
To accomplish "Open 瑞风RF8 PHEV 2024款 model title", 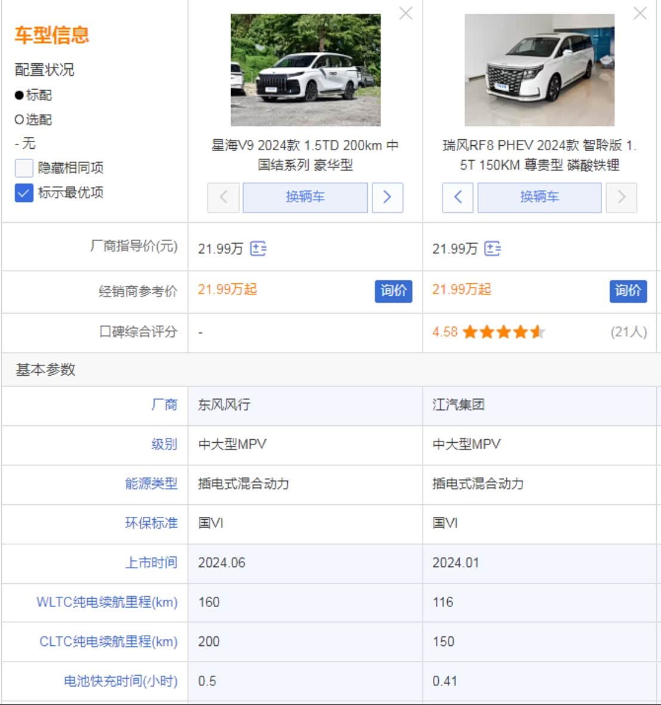I will coord(539,155).
